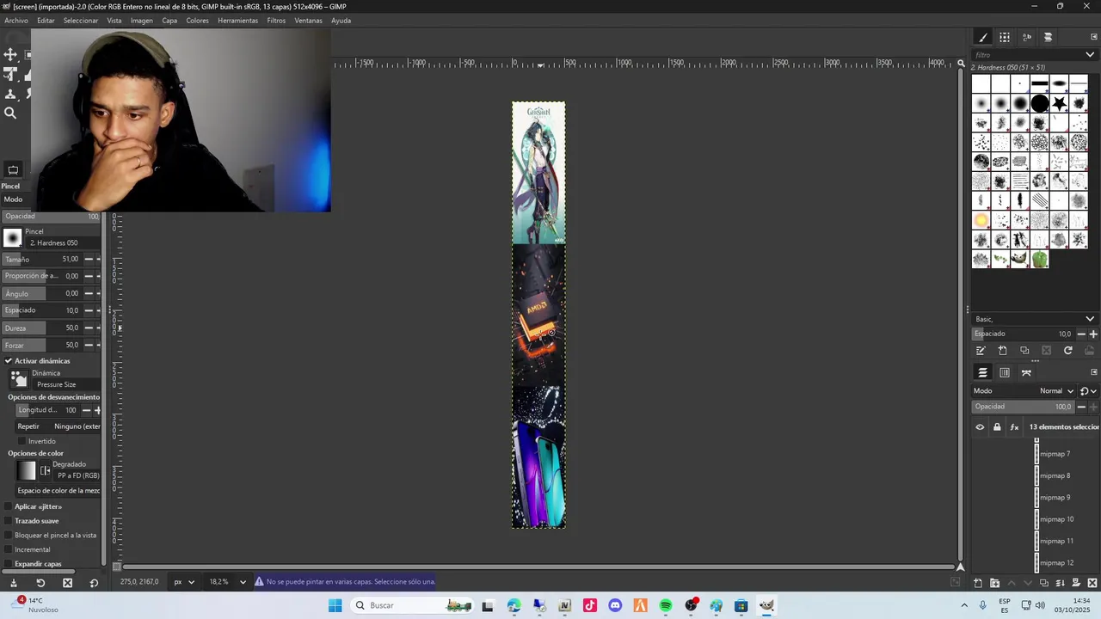Open the zoom percentage dropdown
The height and width of the screenshot is (619, 1101).
pyautogui.click(x=228, y=582)
